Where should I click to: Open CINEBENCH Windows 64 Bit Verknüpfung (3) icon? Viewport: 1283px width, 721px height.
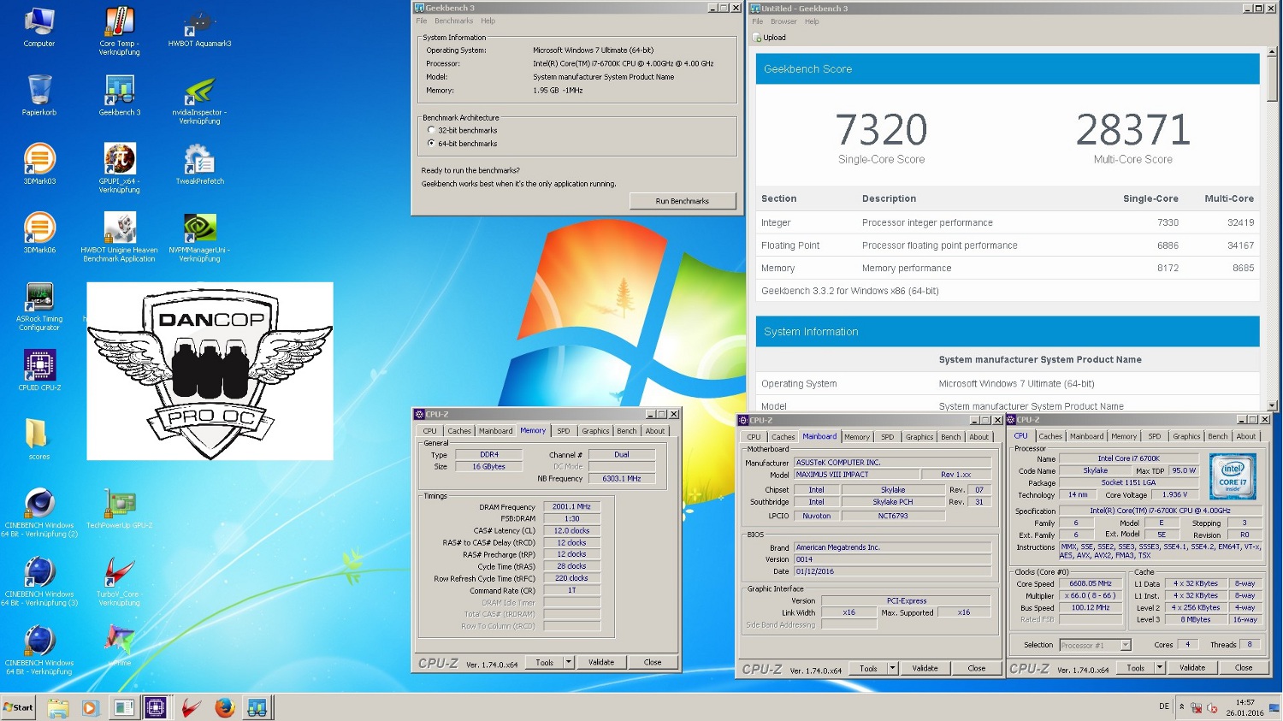[x=39, y=582]
